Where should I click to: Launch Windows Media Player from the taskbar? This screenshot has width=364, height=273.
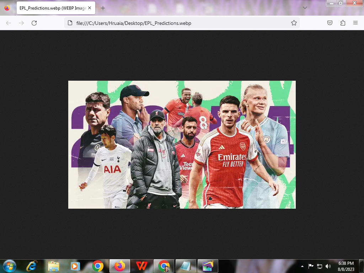click(75, 266)
